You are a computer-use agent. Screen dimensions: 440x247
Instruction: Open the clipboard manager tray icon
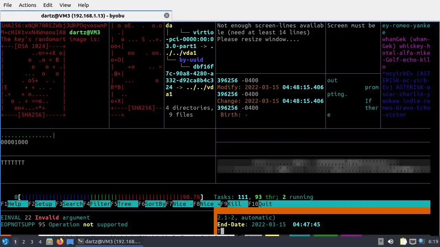point(403,242)
